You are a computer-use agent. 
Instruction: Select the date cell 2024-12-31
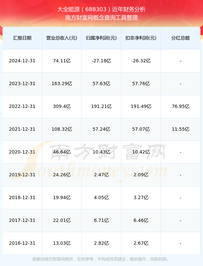pos(22,61)
